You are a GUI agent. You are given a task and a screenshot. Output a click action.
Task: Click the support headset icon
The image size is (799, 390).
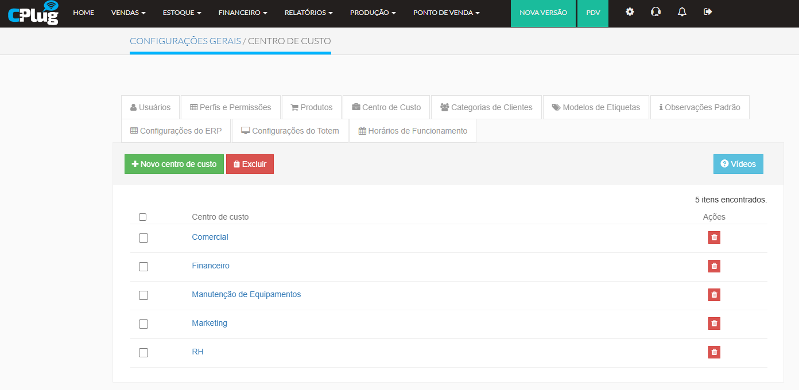656,12
